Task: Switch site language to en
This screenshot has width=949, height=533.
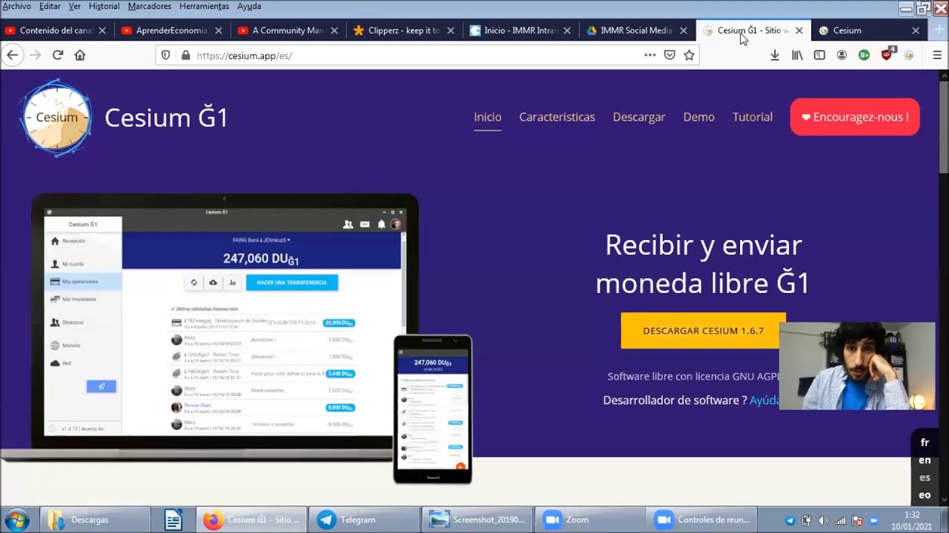Action: (925, 460)
